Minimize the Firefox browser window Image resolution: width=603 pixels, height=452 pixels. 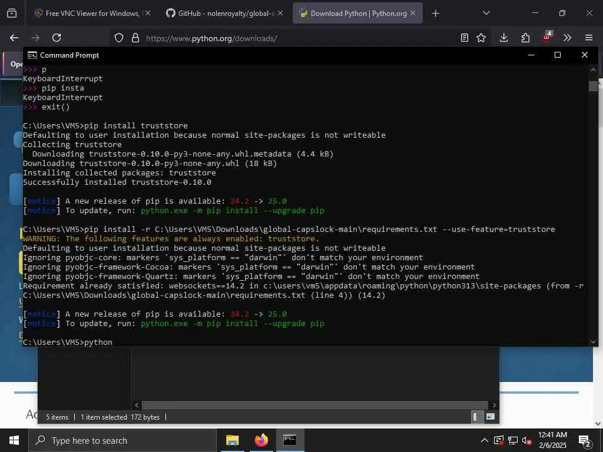(535, 13)
